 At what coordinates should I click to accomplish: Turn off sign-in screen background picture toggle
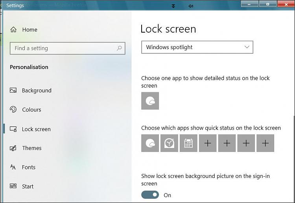click(x=150, y=195)
